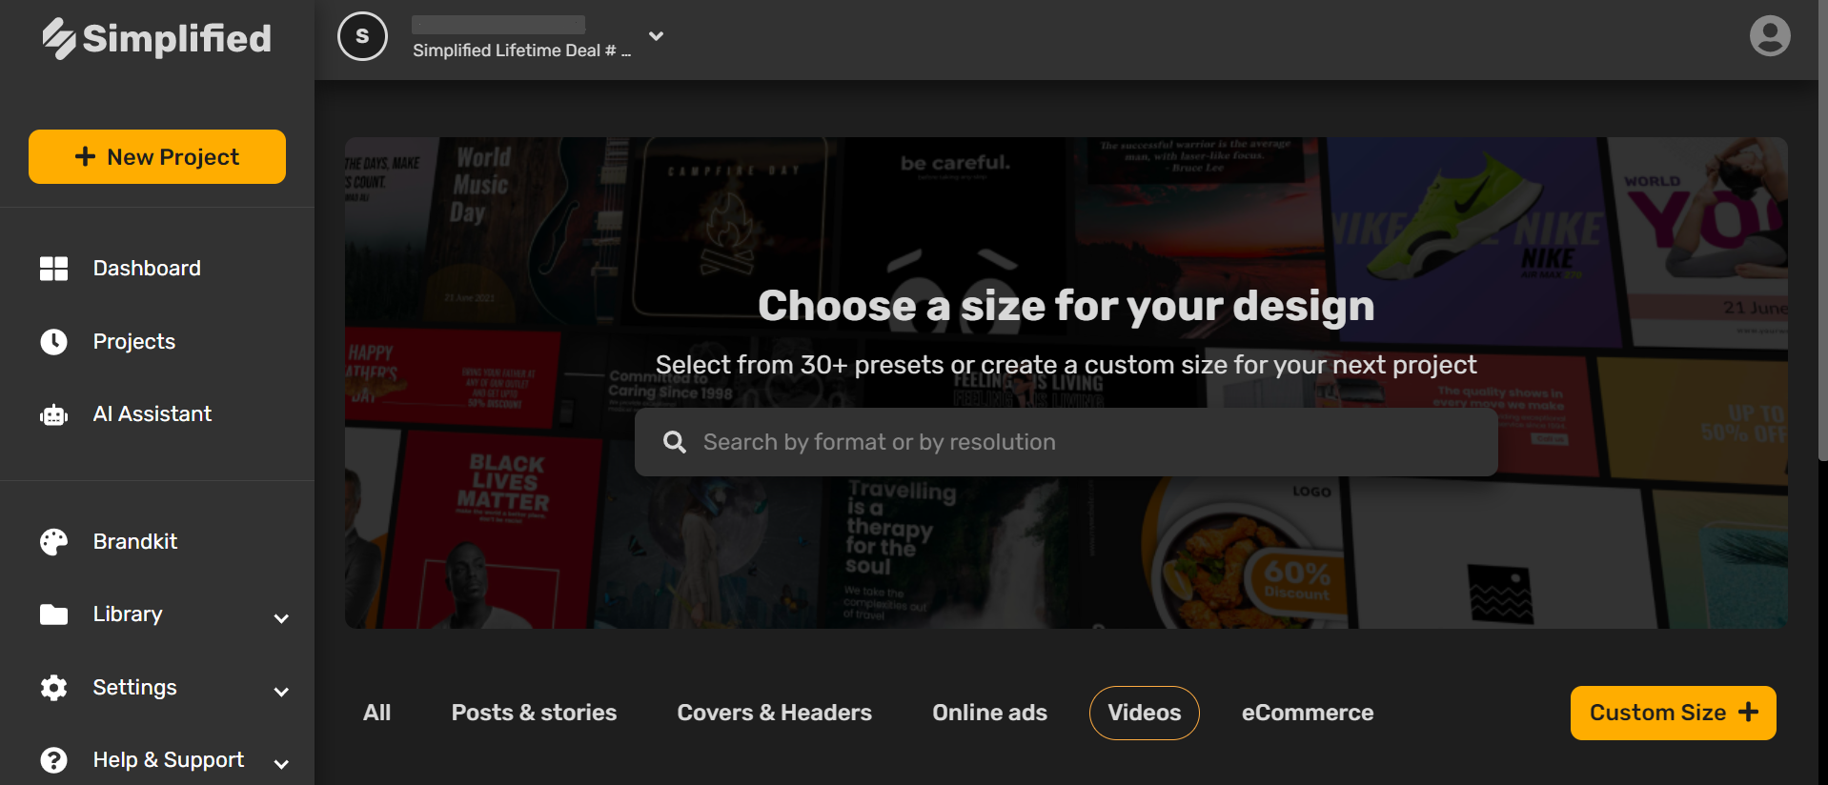Open the user profile avatar
The width and height of the screenshot is (1828, 785).
coord(1770,36)
